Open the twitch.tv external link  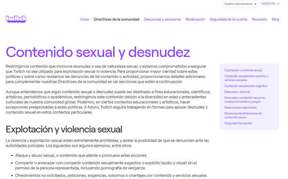[x=270, y=3]
